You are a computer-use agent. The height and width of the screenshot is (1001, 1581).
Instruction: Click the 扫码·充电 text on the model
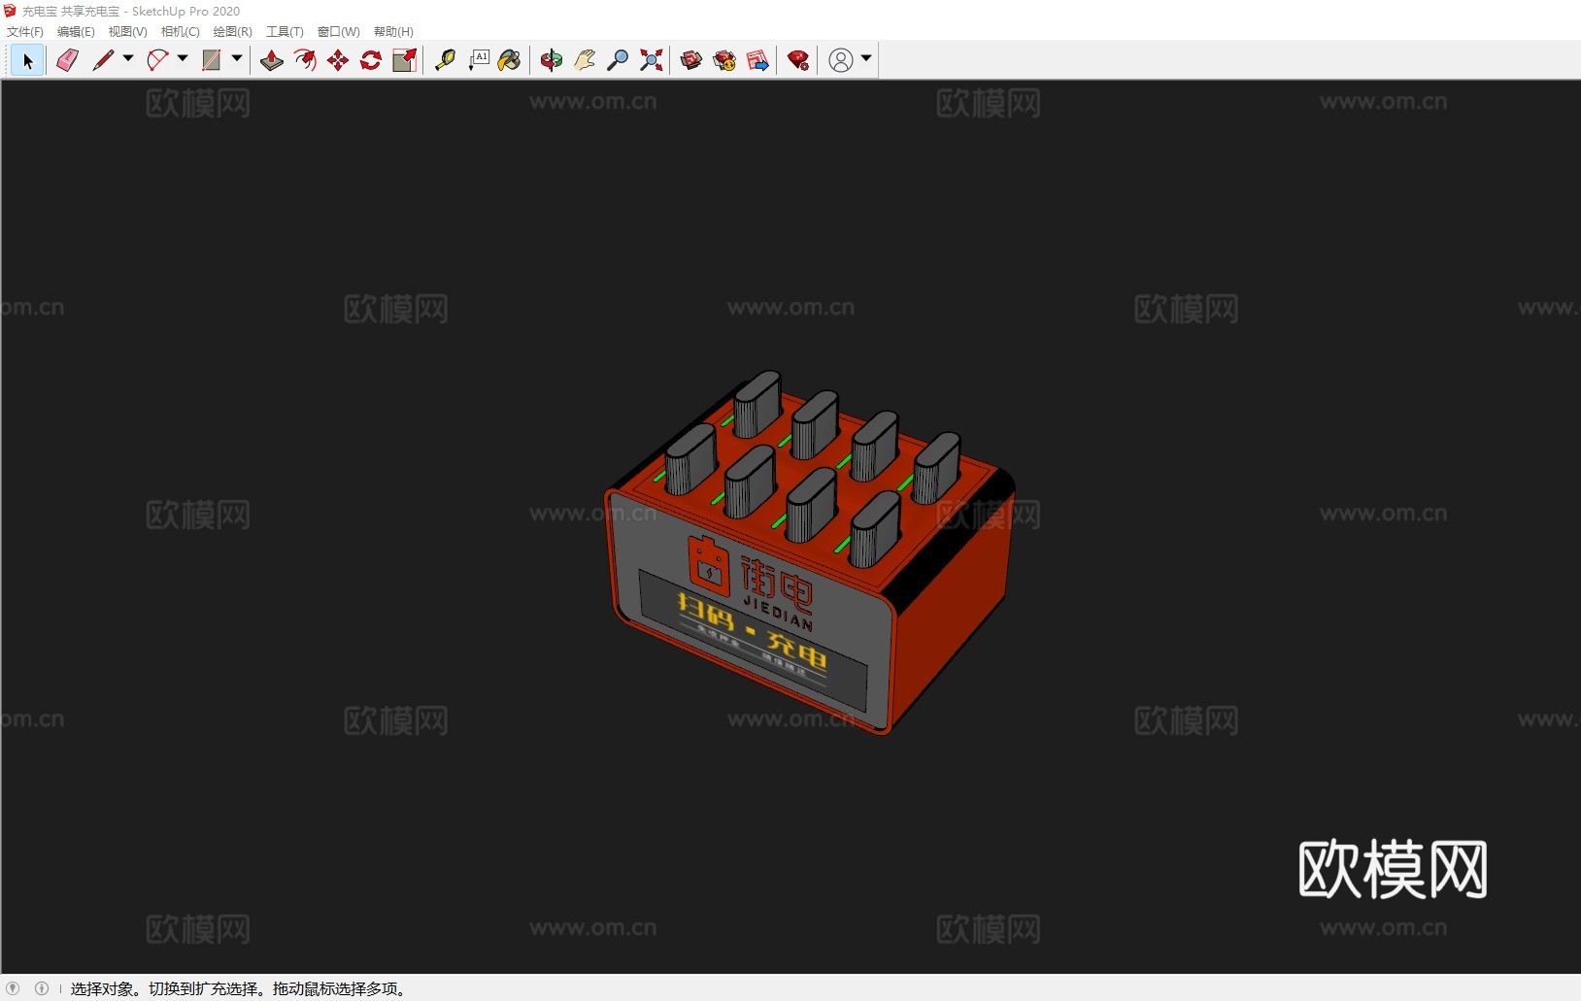(x=752, y=630)
